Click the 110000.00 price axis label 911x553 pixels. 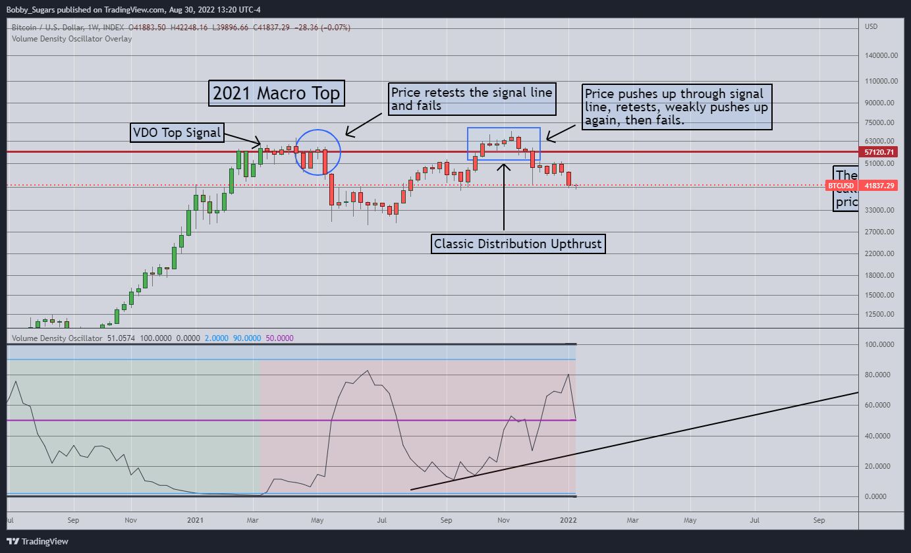(x=881, y=82)
